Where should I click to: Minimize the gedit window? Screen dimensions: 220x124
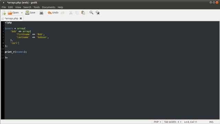tap(211, 2)
